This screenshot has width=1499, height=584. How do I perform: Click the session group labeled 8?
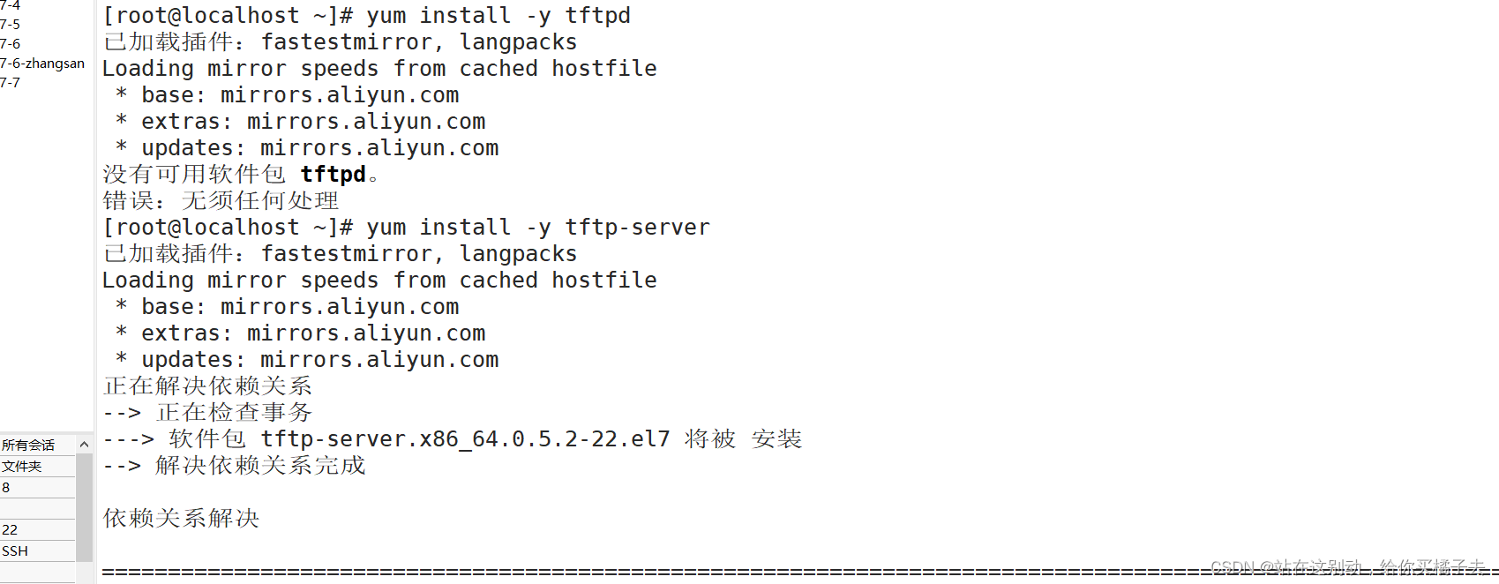[7, 487]
